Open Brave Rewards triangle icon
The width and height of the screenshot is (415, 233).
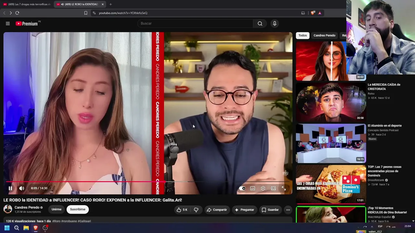click(x=320, y=13)
